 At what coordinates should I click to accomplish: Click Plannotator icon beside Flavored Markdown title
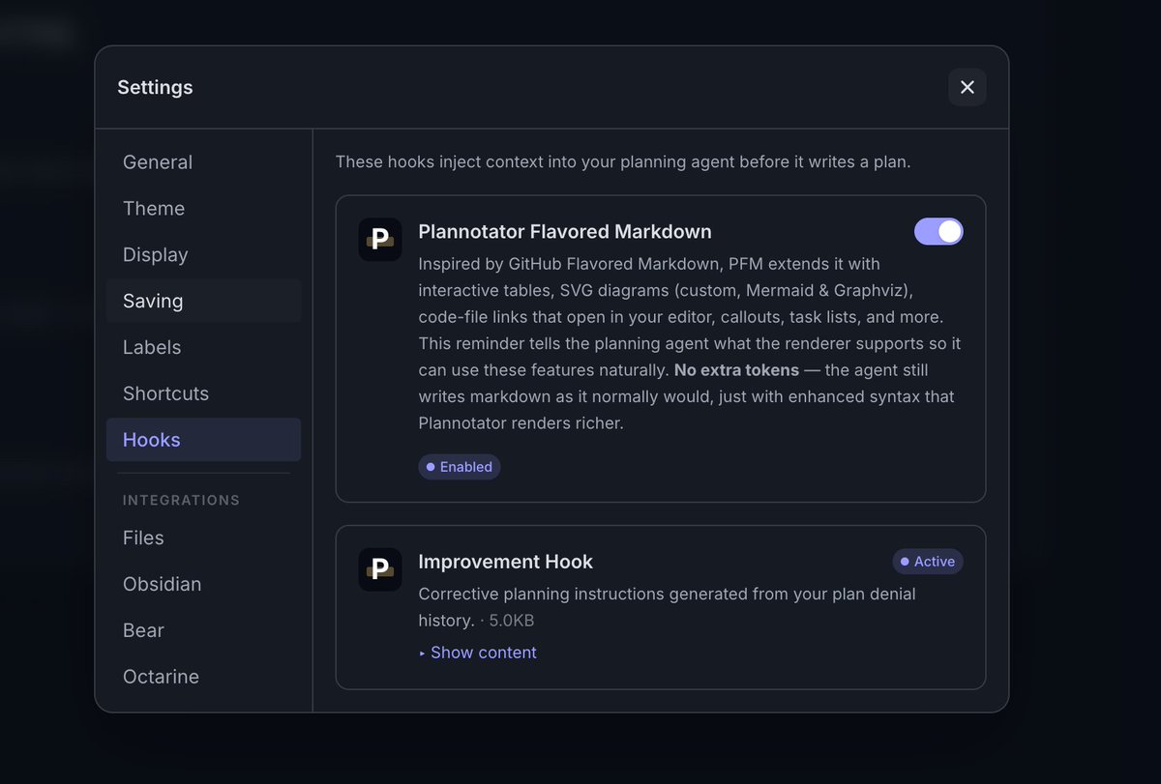(x=380, y=240)
